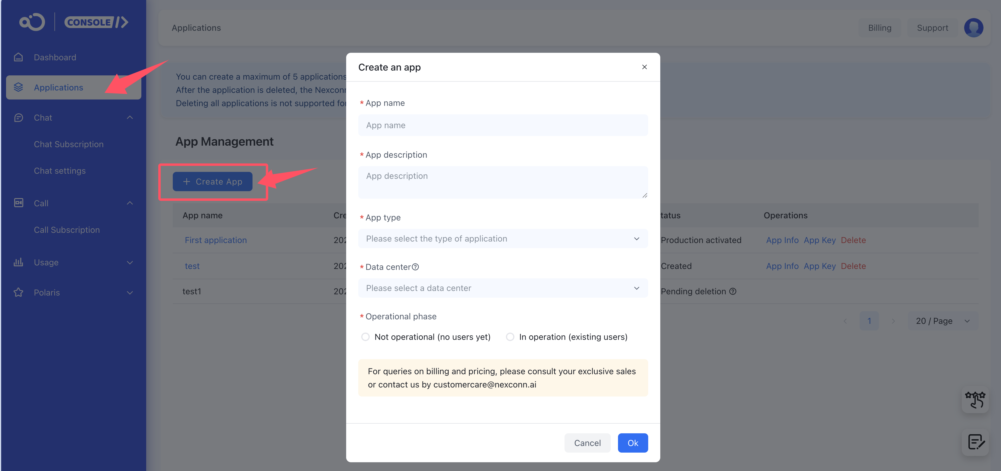Close the Create an app dialog
The image size is (1001, 471).
pos(644,67)
